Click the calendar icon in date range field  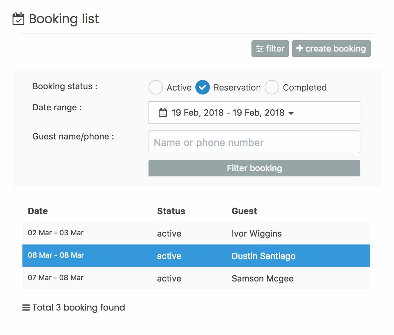click(163, 113)
